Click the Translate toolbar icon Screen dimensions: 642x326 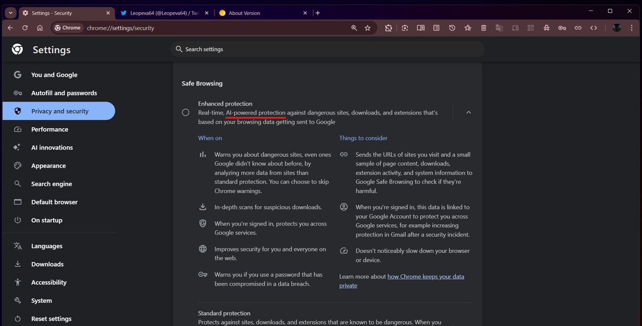(x=499, y=28)
